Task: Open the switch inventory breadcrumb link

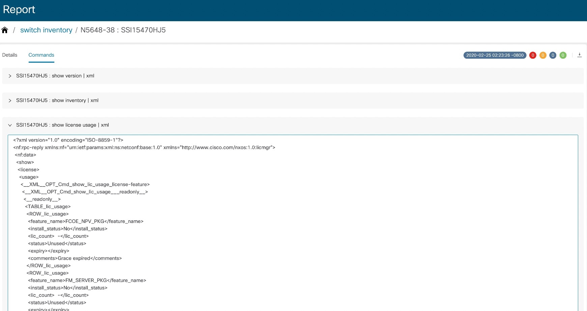Action: coord(46,30)
